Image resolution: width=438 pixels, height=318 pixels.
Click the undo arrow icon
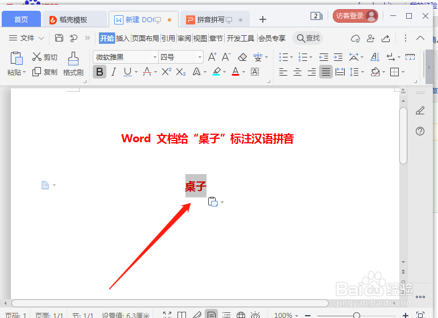click(x=73, y=38)
